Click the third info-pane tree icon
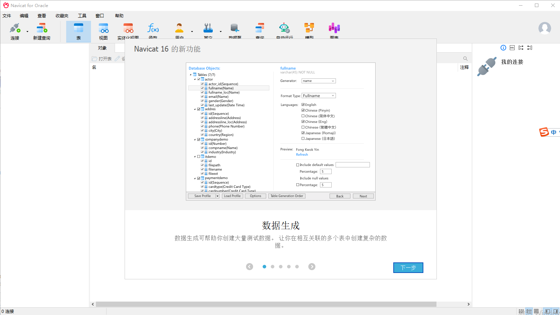This screenshot has height=315, width=560. (521, 48)
